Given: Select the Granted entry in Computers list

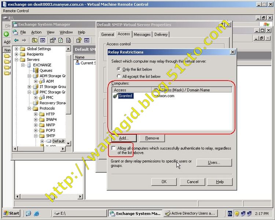Looking at the screenshot, I should coord(125,96).
